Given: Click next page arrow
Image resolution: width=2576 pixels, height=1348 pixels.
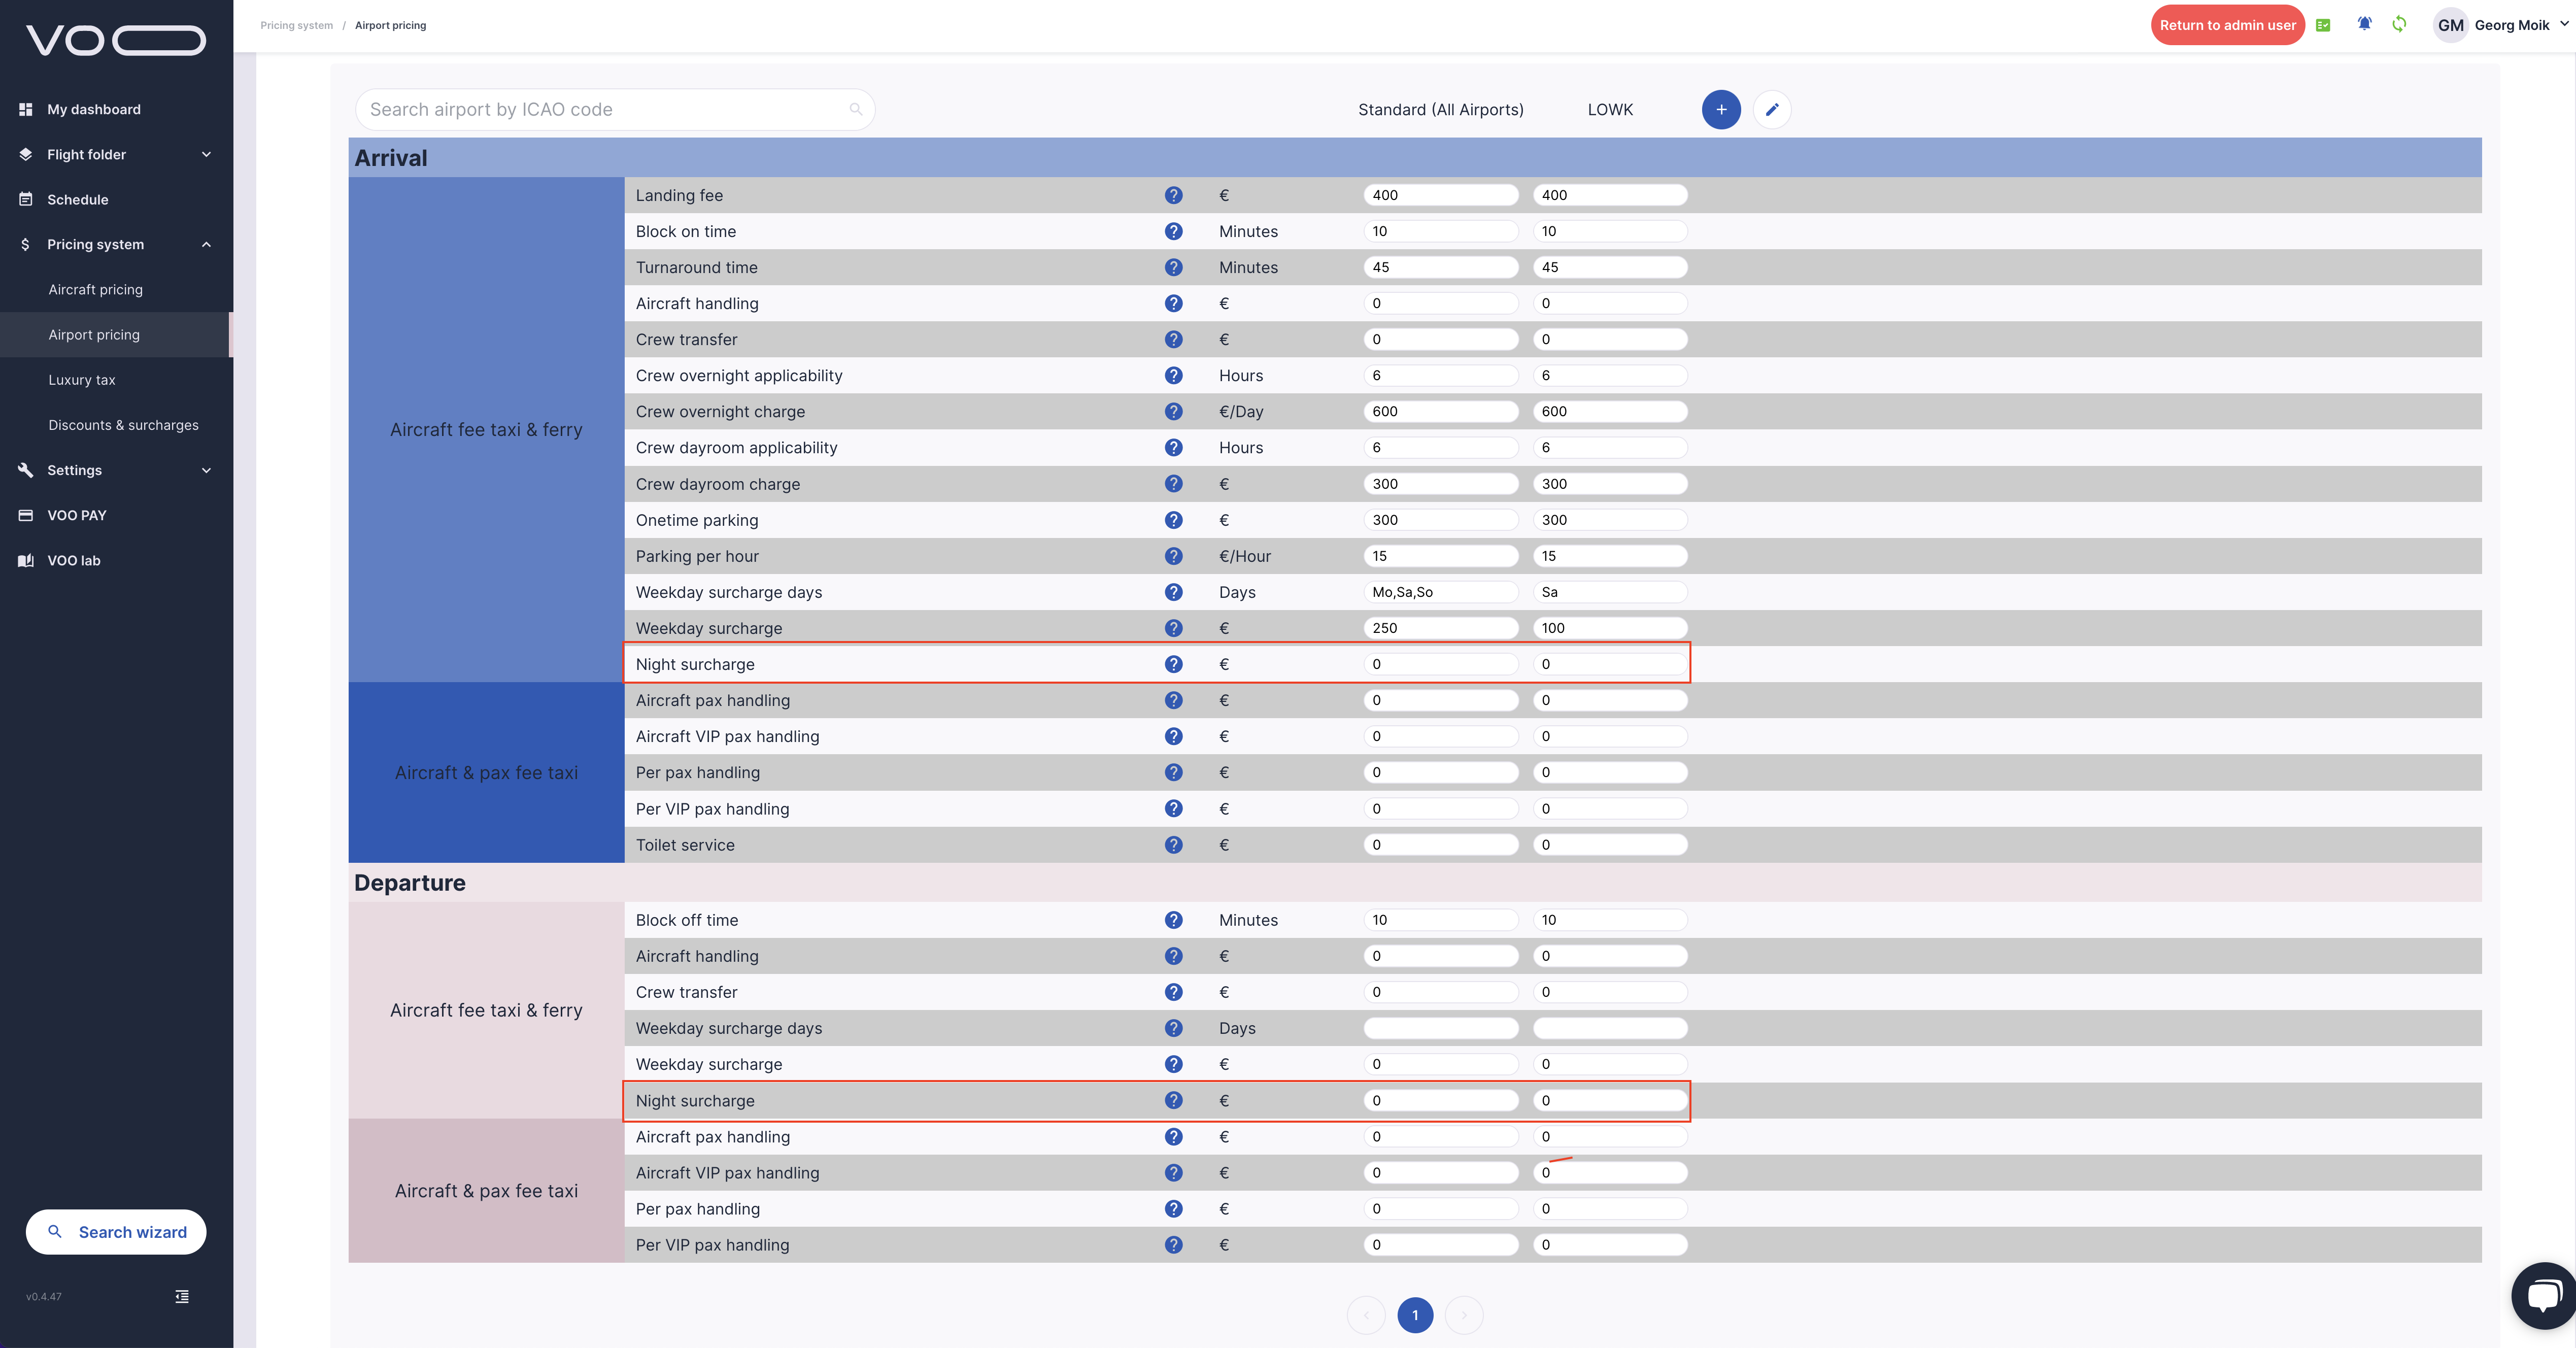Looking at the screenshot, I should [1464, 1315].
